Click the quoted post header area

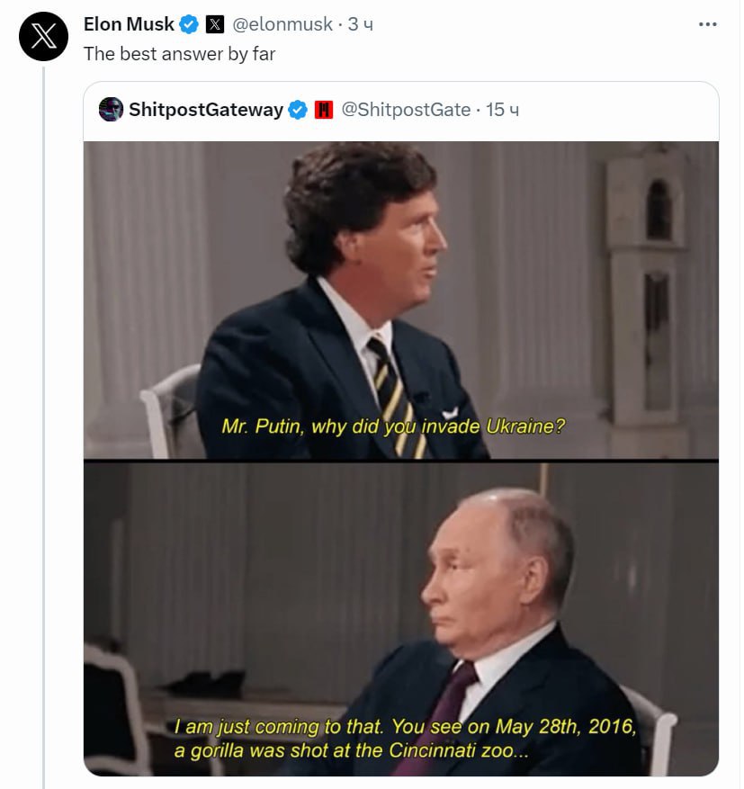(401, 112)
